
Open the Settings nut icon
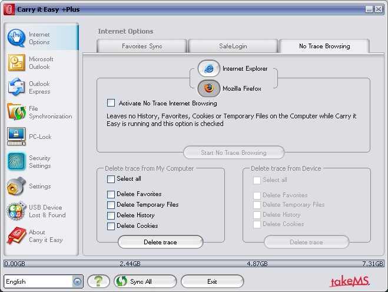pyautogui.click(x=16, y=186)
